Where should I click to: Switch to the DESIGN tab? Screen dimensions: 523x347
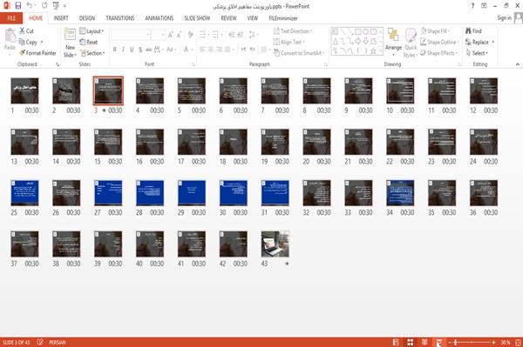[86, 18]
